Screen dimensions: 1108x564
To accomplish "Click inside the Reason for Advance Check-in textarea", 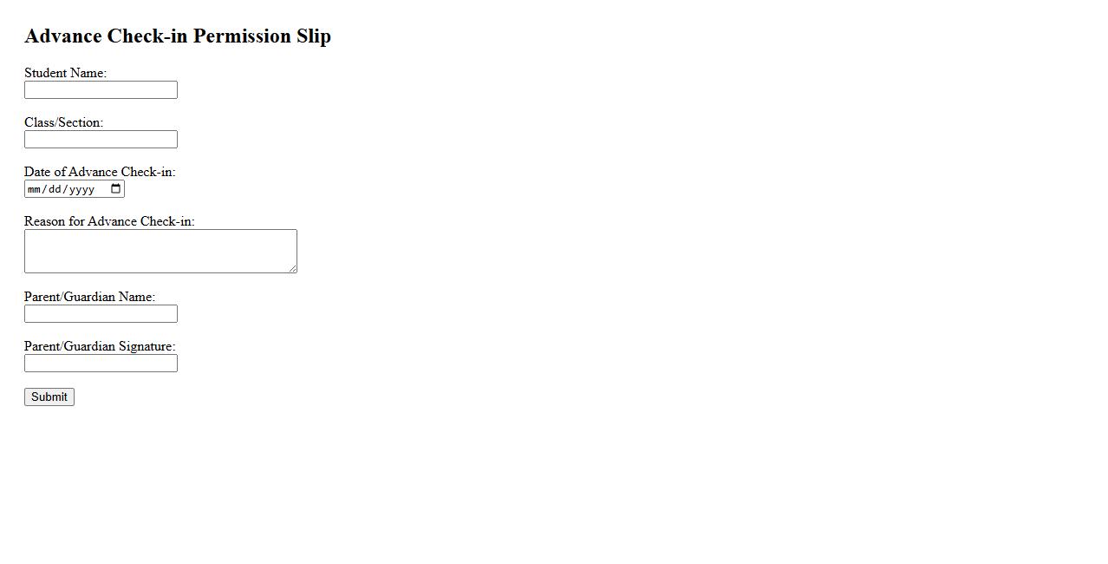I will [160, 251].
